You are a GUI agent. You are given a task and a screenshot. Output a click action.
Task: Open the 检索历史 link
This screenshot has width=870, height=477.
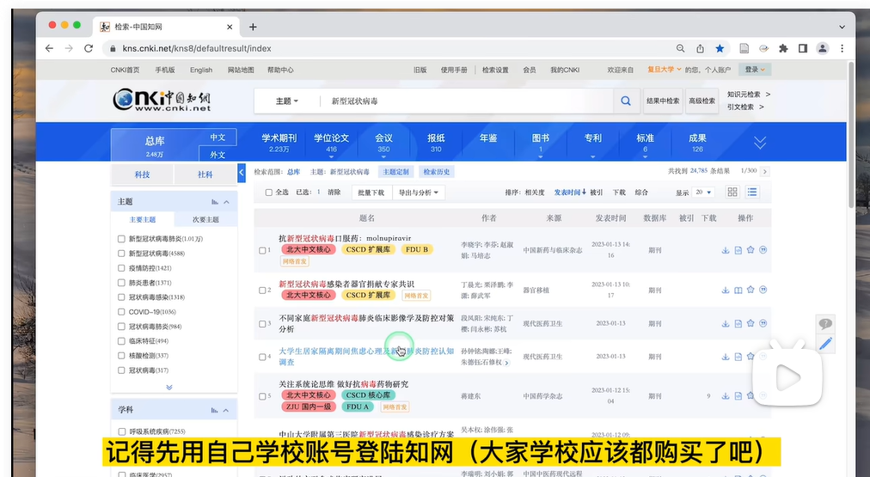coord(437,172)
